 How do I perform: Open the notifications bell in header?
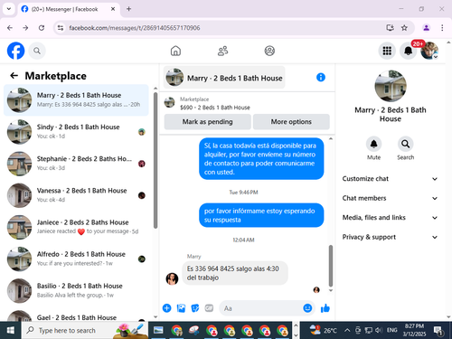tap(408, 51)
